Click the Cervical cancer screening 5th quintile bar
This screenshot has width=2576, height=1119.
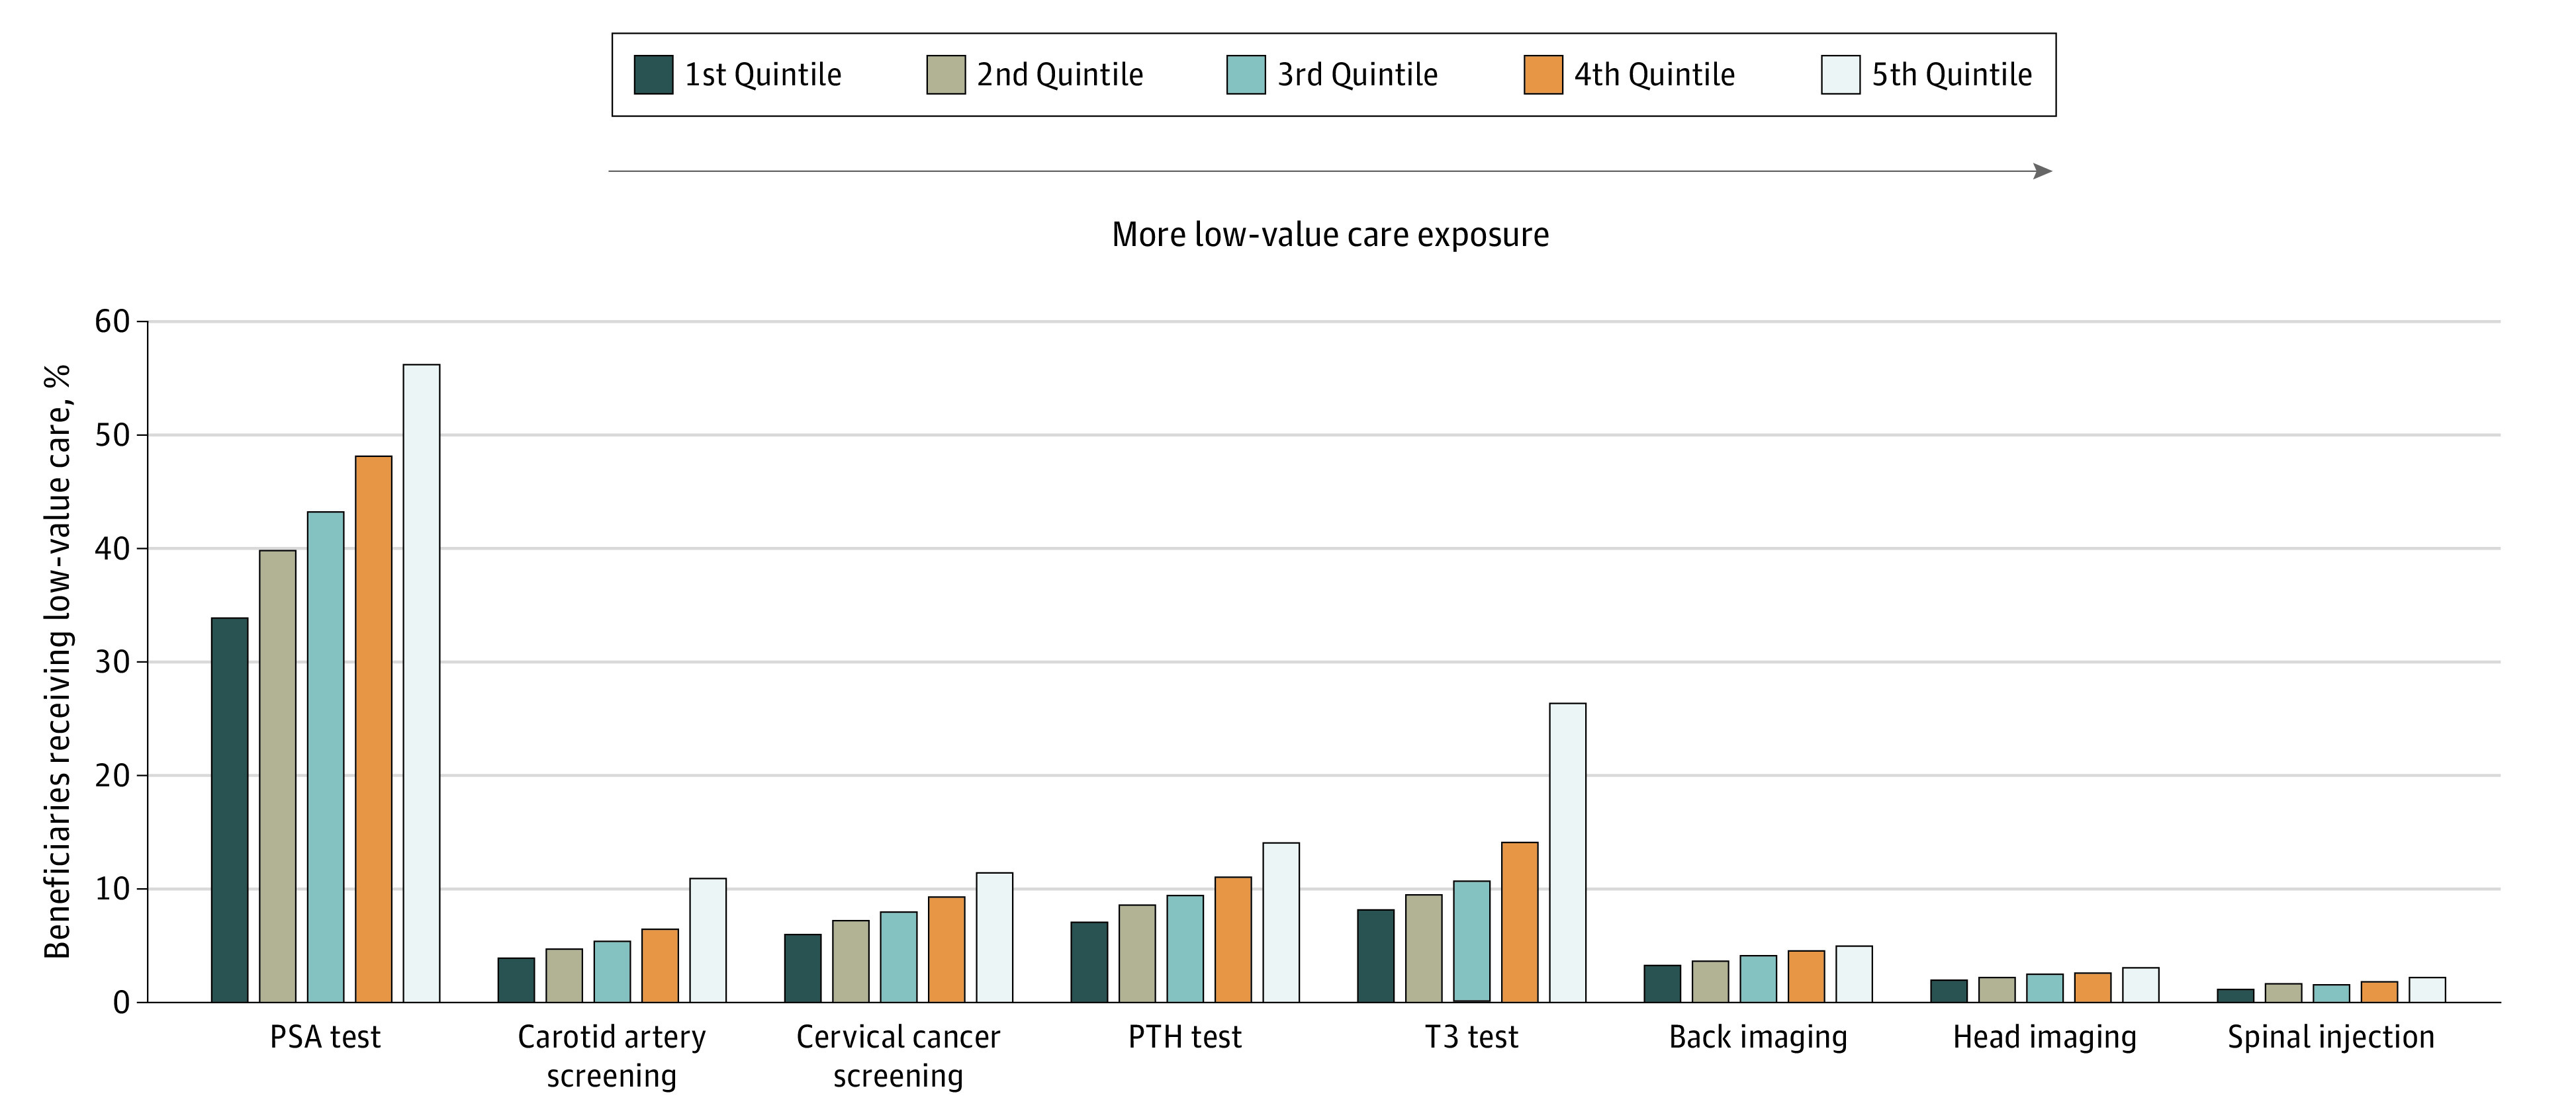(x=995, y=937)
